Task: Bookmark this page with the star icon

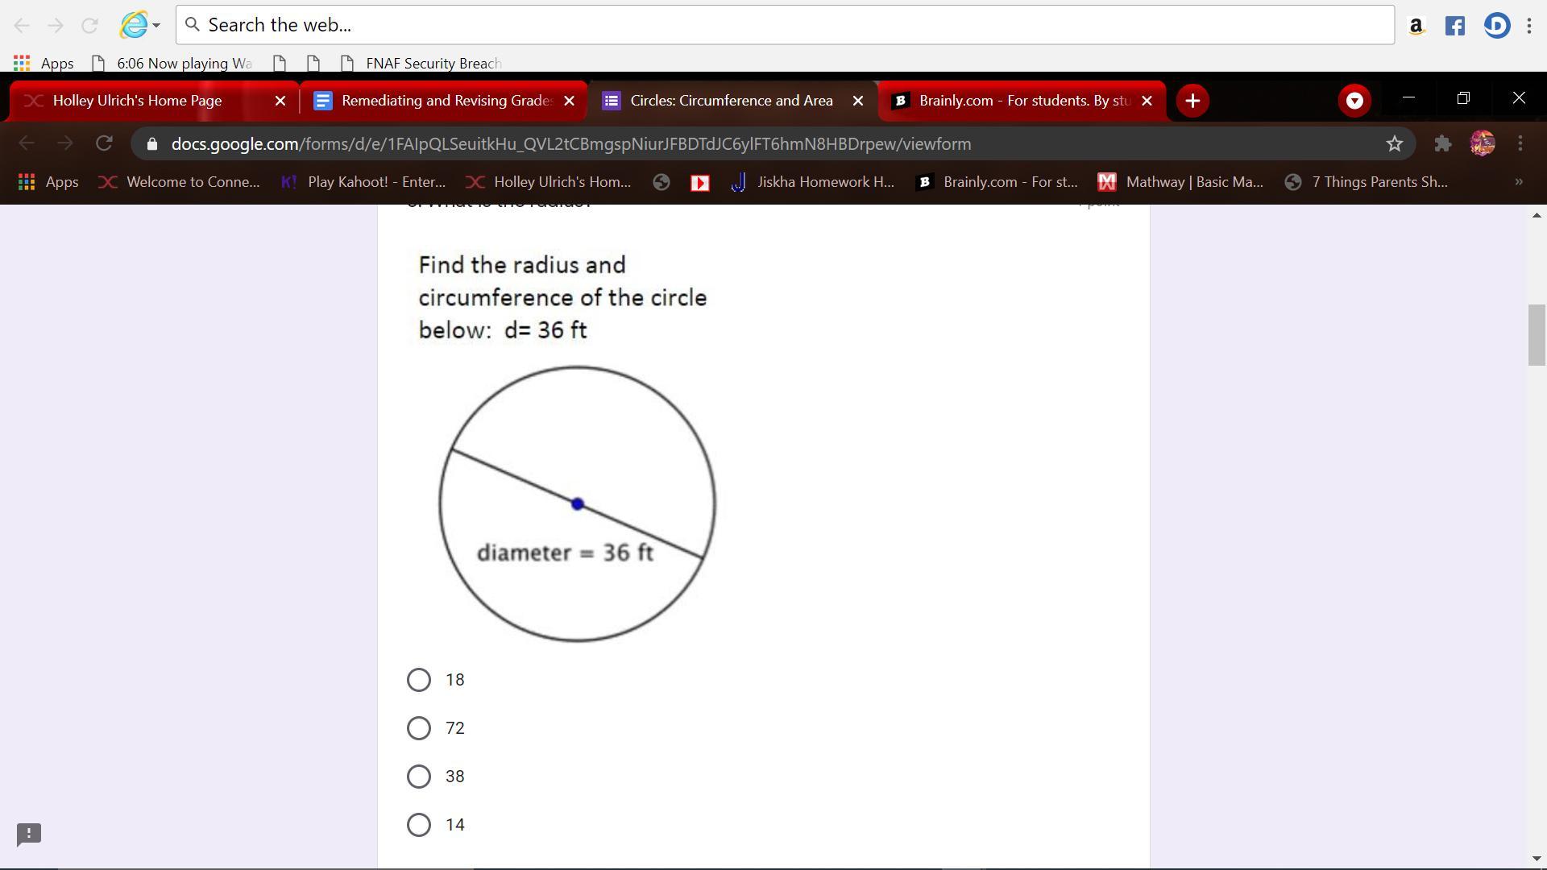Action: tap(1394, 144)
